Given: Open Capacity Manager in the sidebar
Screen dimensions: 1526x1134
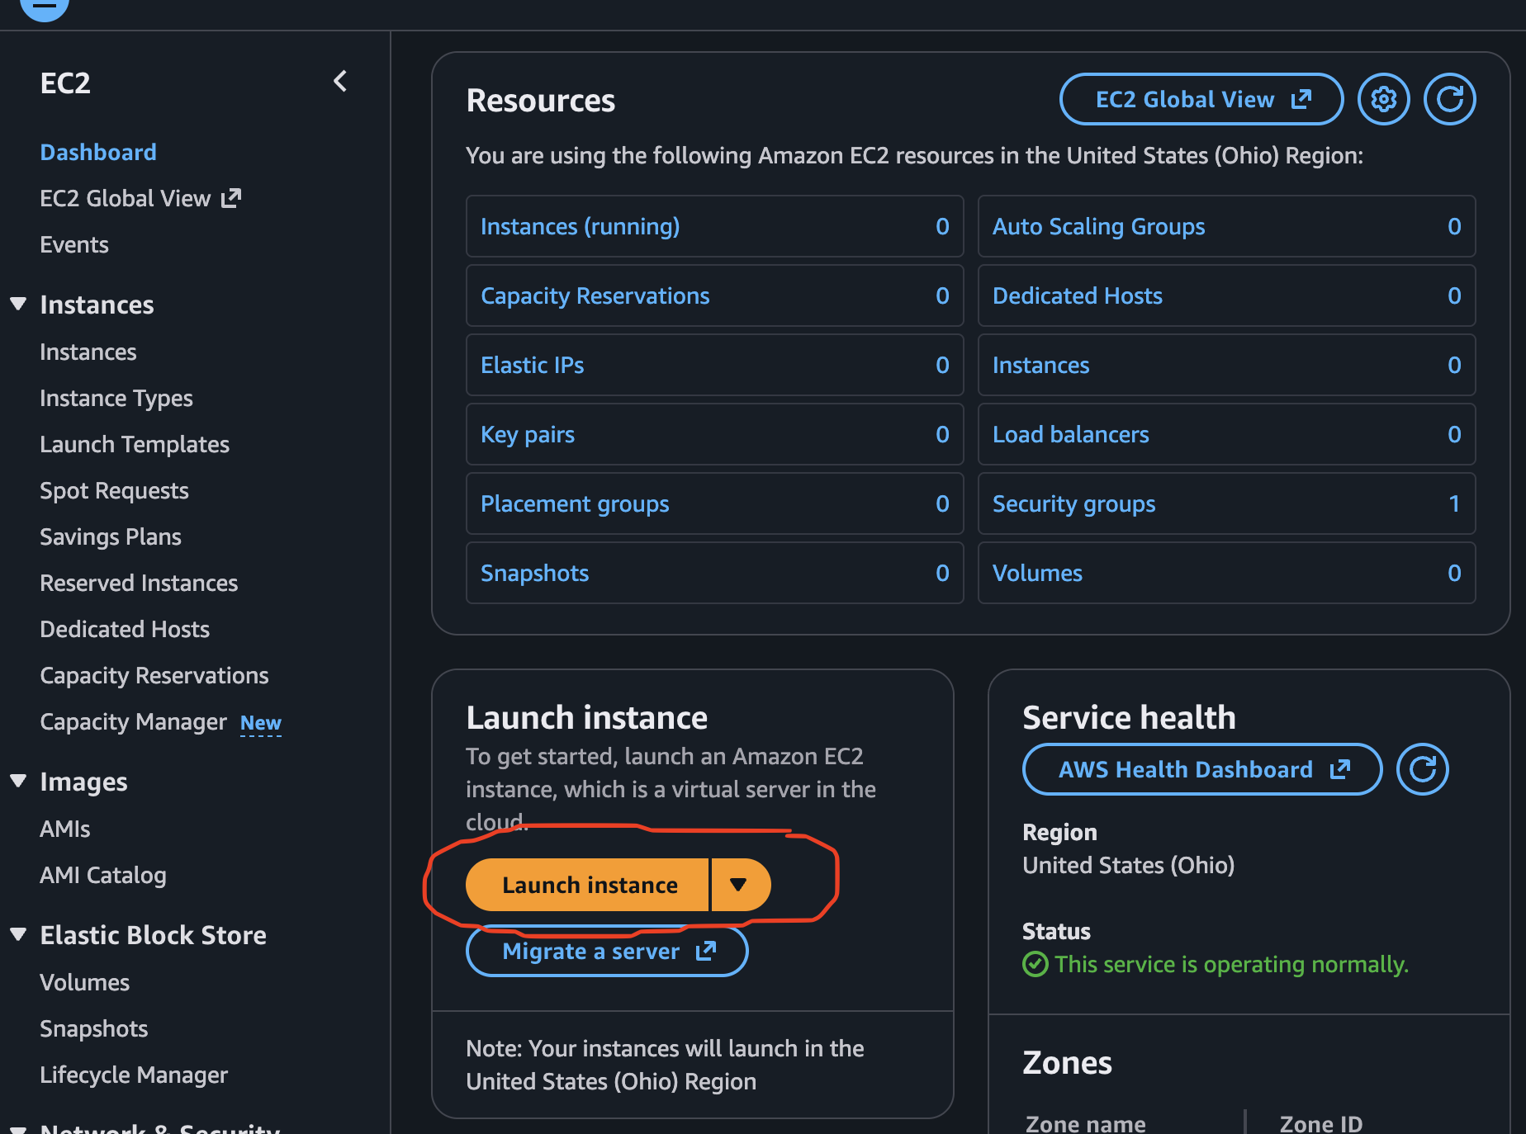Looking at the screenshot, I should coord(133,721).
